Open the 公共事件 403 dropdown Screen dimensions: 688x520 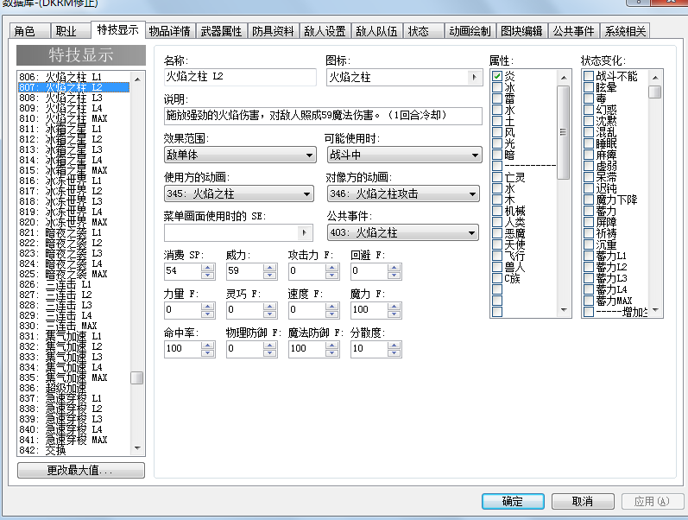click(403, 232)
